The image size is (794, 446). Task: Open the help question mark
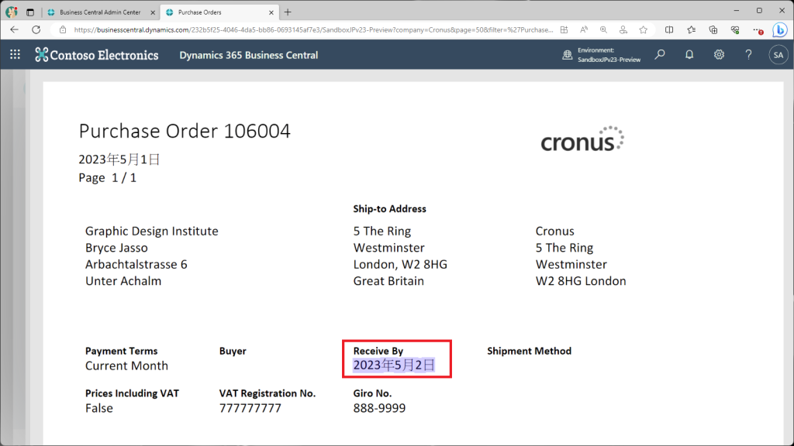click(x=748, y=55)
